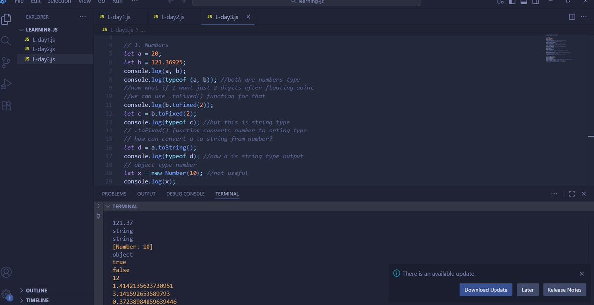
Task: Open the Go menu
Action: (101, 2)
